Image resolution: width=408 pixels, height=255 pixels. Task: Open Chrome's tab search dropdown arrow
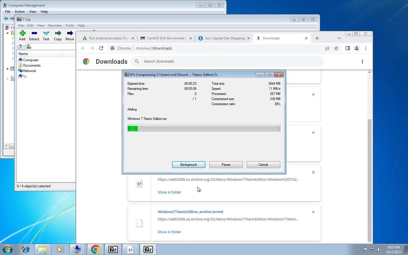tap(339, 38)
